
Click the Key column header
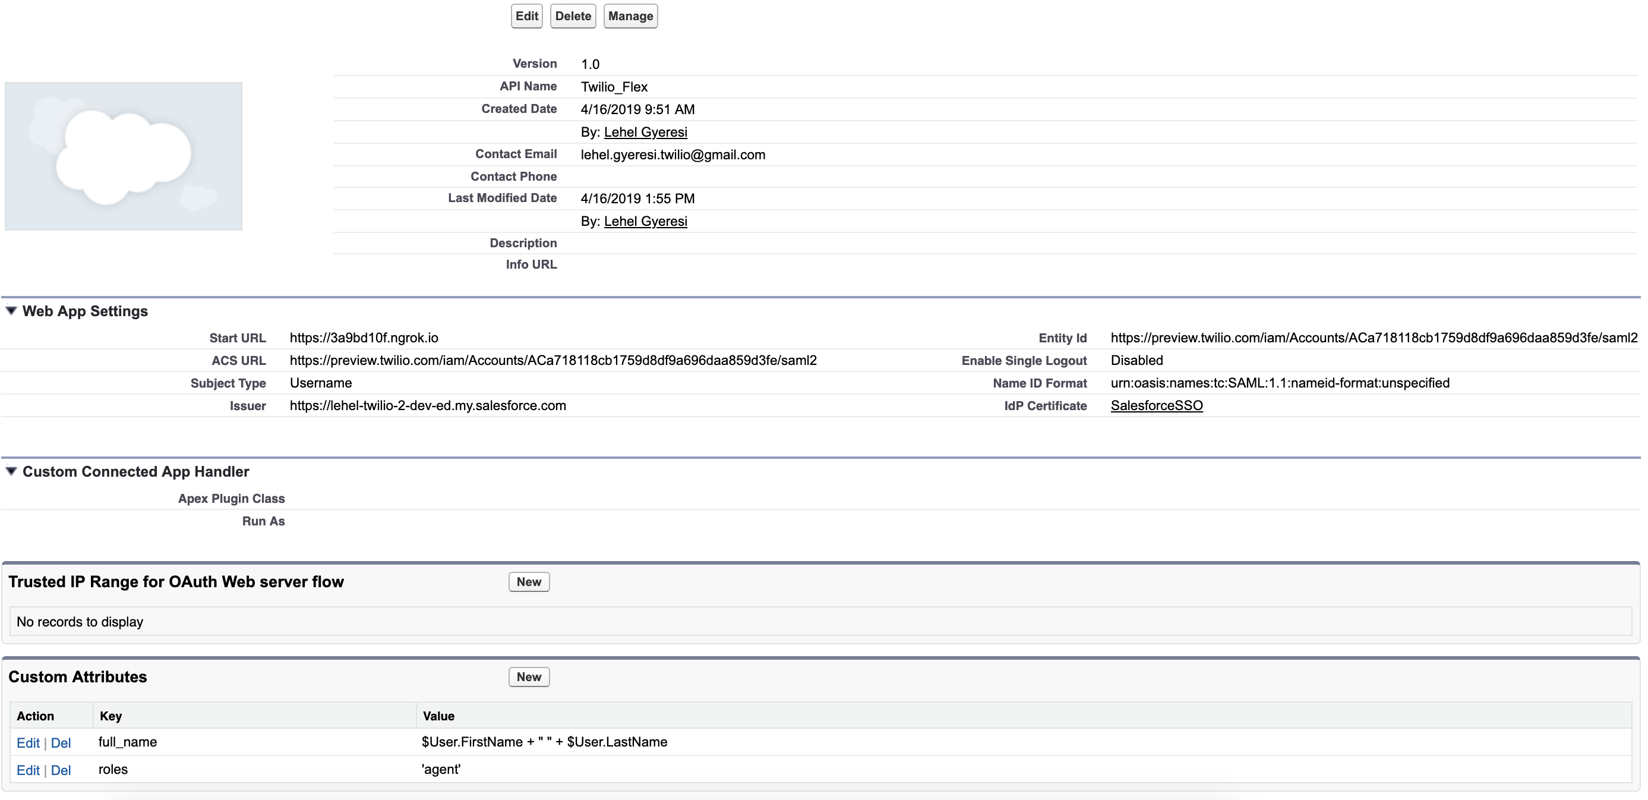click(x=111, y=716)
